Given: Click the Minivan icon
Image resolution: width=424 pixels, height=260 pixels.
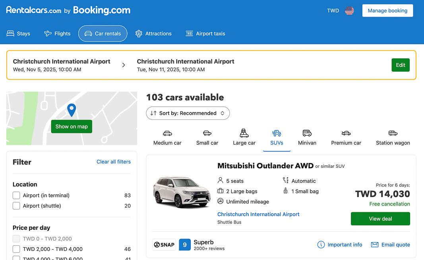Looking at the screenshot, I should click(307, 133).
